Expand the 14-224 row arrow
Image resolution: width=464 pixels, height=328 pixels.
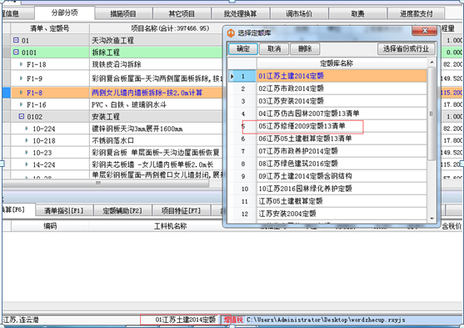(x=27, y=164)
